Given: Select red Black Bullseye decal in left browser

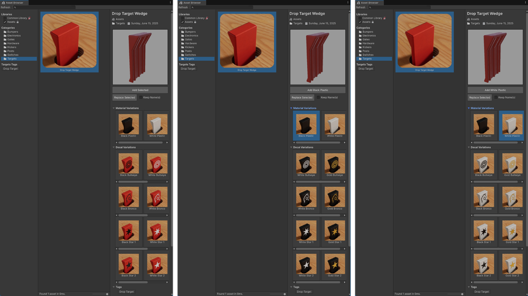Looking at the screenshot, I should (x=129, y=165).
